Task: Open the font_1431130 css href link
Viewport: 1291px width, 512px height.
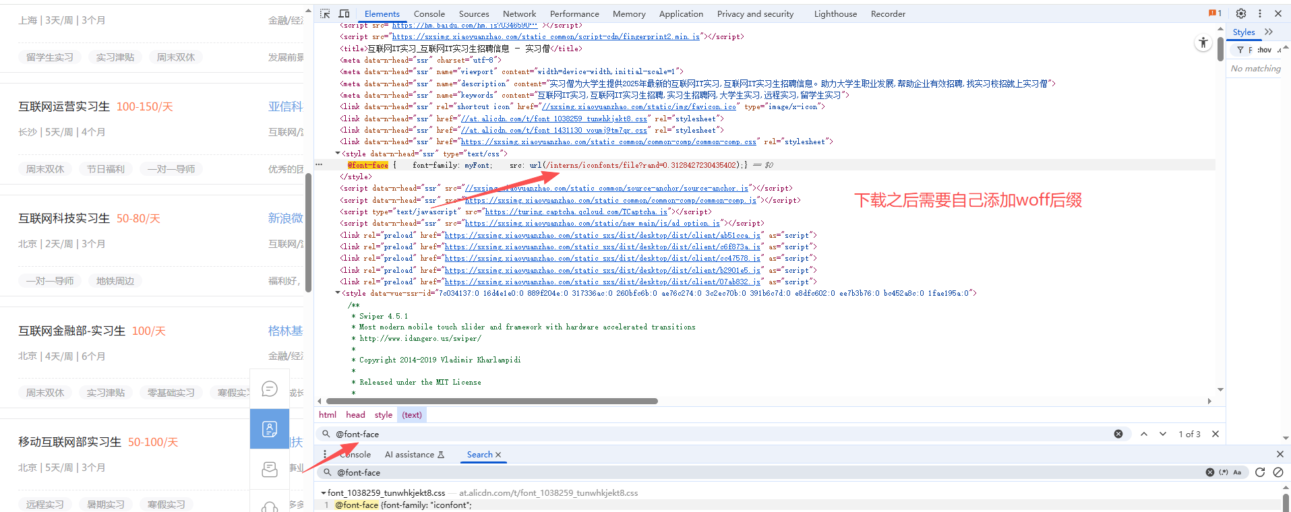Action: click(553, 130)
